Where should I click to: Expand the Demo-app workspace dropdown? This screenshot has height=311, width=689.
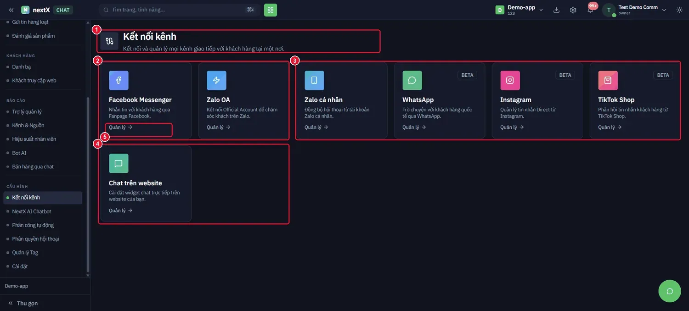pyautogui.click(x=520, y=10)
